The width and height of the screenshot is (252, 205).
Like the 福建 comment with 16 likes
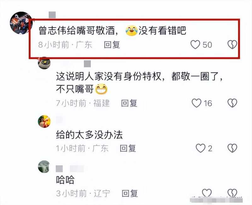[x=196, y=103]
